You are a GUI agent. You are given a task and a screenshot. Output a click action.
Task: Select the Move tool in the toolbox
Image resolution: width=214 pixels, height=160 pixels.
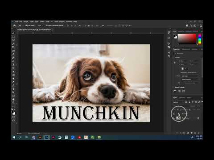tap(13, 33)
